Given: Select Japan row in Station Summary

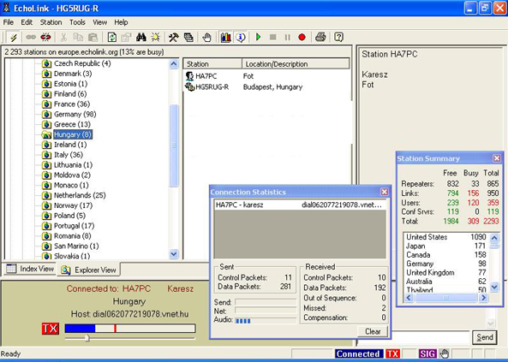Looking at the screenshot, I should pyautogui.click(x=446, y=246).
